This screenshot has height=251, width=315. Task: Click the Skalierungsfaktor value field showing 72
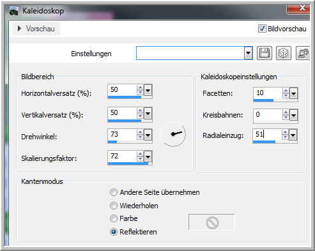pyautogui.click(x=122, y=156)
